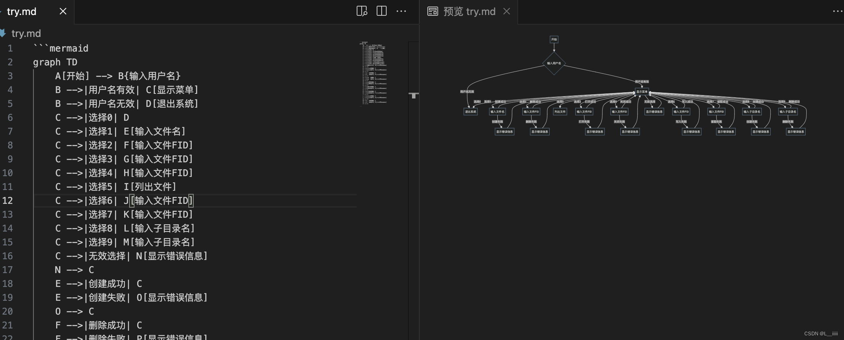
Task: Click the 关闭失败 edge label in preview
Action: click(619, 122)
